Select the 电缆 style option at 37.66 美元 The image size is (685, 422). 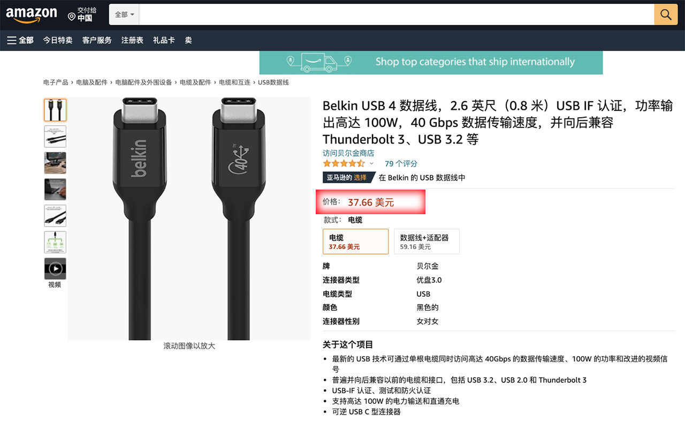pyautogui.click(x=355, y=242)
